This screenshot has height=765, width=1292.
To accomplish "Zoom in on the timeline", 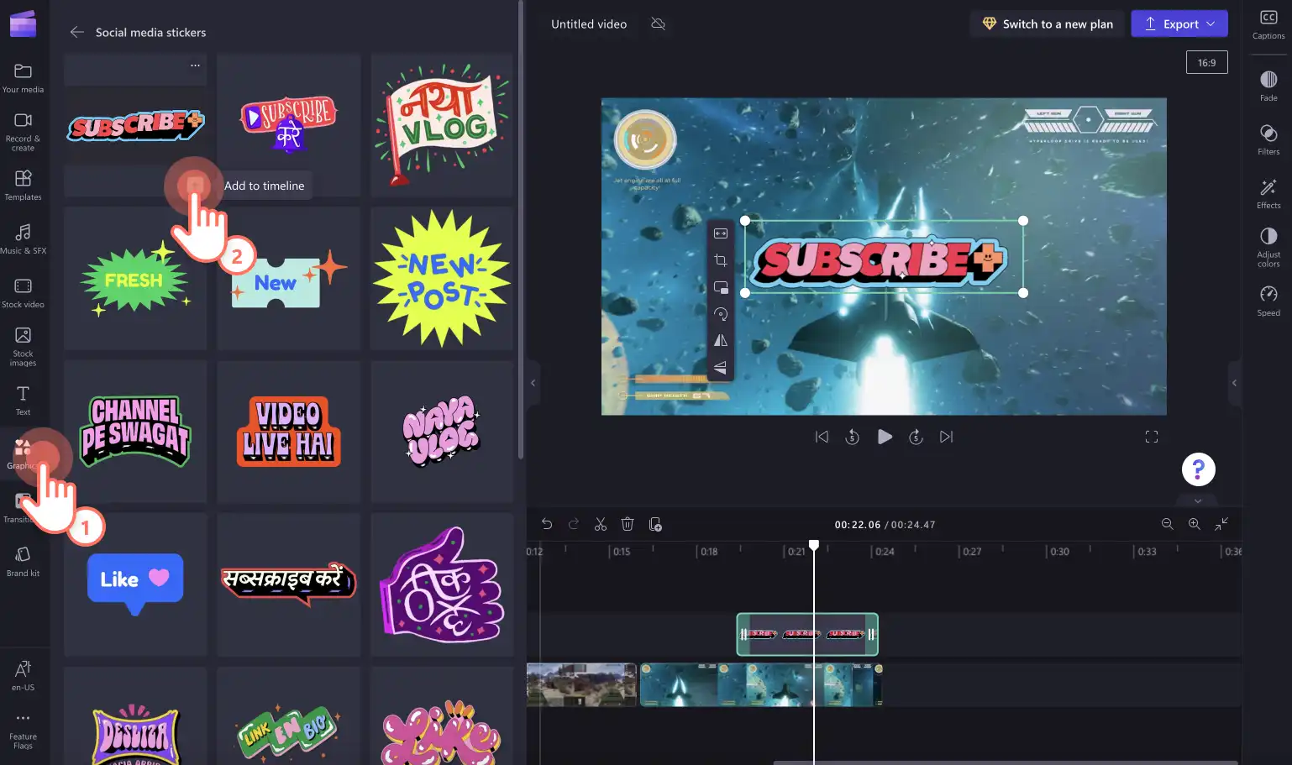I will (1194, 524).
